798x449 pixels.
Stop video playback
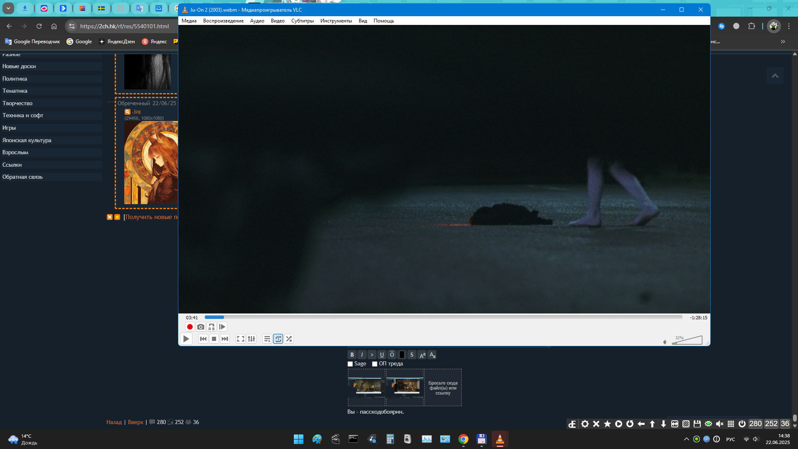click(214, 339)
